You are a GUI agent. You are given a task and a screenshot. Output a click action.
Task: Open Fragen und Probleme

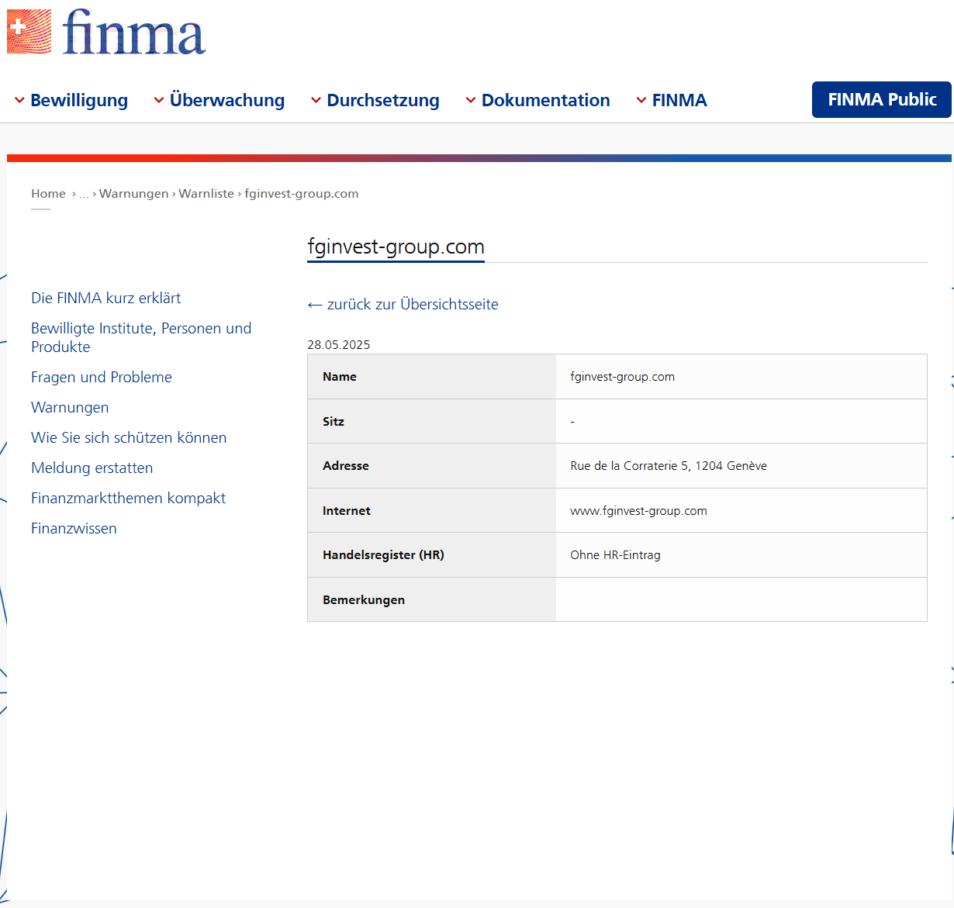click(102, 377)
